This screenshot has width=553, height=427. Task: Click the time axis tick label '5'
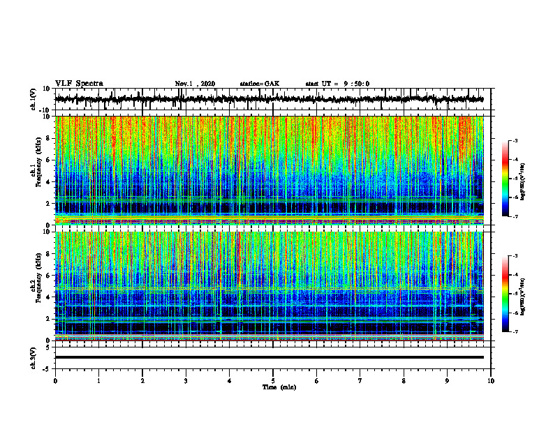[273, 381]
